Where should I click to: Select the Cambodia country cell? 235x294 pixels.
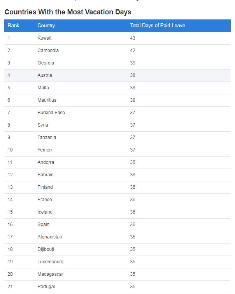(x=48, y=50)
